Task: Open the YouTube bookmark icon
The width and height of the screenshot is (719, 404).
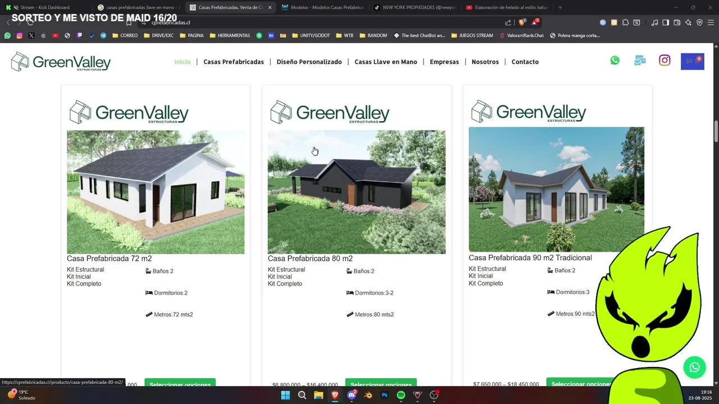Action: (x=55, y=35)
